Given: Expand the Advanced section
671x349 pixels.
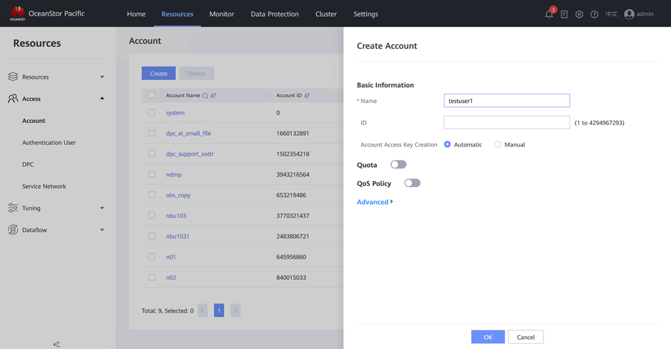Looking at the screenshot, I should point(375,202).
